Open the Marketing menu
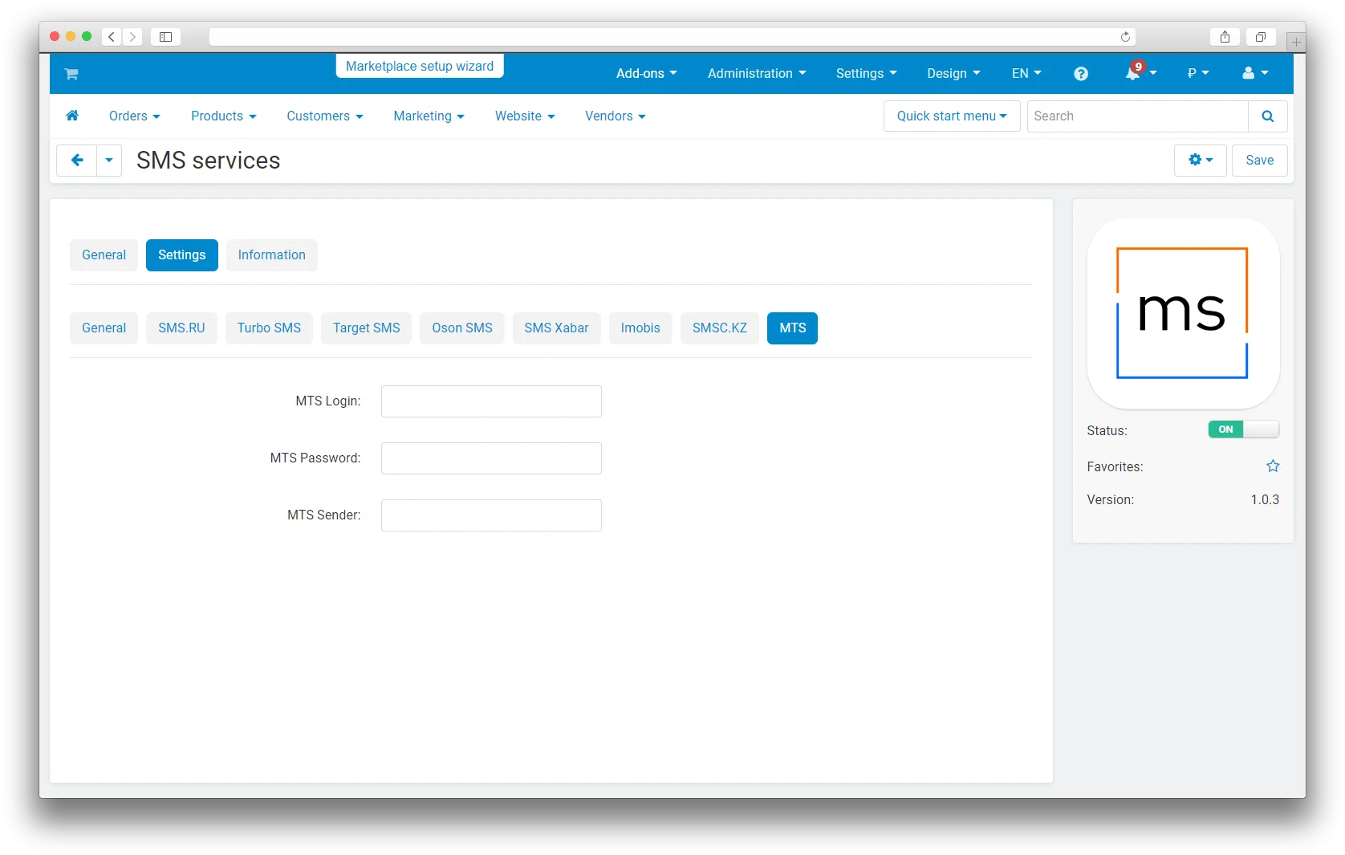The width and height of the screenshot is (1345, 855). tap(429, 116)
